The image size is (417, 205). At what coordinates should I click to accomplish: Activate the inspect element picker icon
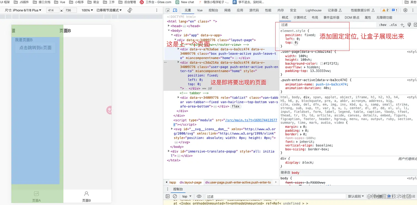pos(168,10)
